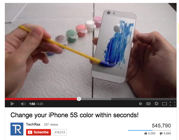Mute the video volume
Viewport: 179px width, 140px height.
coord(23,104)
